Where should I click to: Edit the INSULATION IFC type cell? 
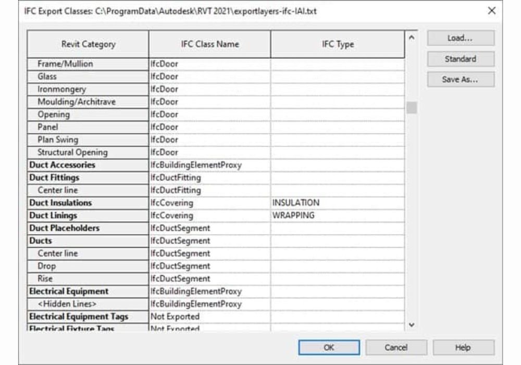pyautogui.click(x=337, y=203)
